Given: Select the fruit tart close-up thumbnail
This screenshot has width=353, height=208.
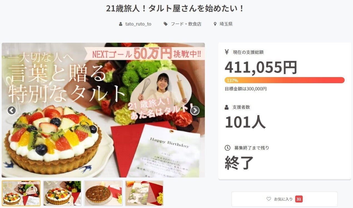Looking at the screenshot, I should (62, 193).
